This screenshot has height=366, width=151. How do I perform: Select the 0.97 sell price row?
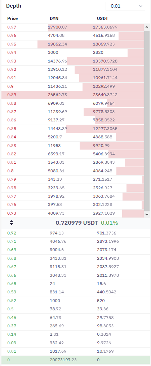point(72,27)
